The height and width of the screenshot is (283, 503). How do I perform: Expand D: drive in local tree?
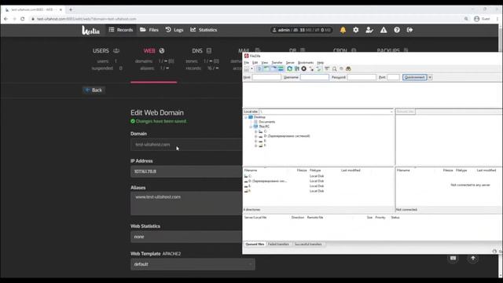pos(255,136)
